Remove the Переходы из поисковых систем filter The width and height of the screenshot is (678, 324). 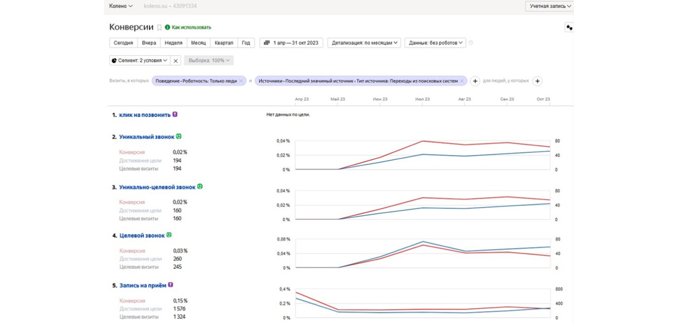tap(462, 81)
